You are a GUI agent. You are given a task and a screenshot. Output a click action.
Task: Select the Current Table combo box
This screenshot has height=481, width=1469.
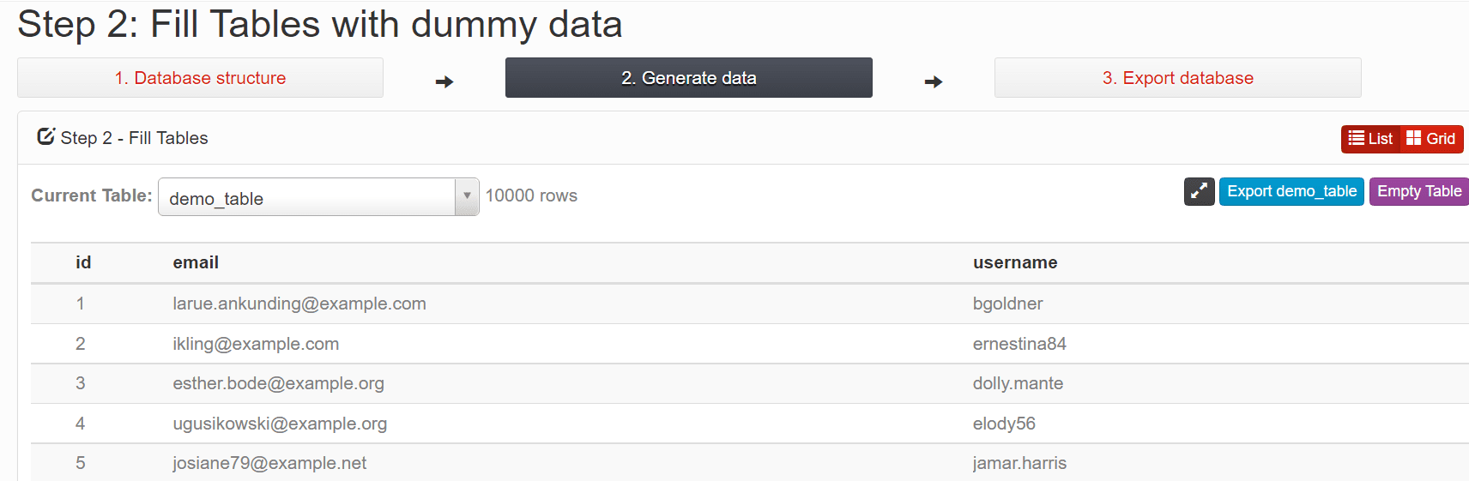click(318, 196)
